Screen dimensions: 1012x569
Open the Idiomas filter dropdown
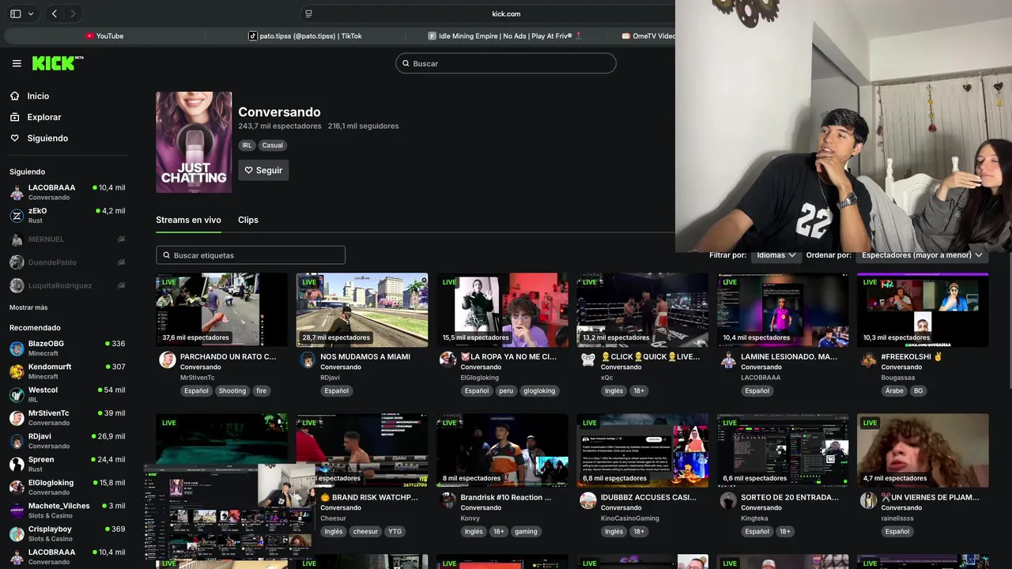(776, 255)
